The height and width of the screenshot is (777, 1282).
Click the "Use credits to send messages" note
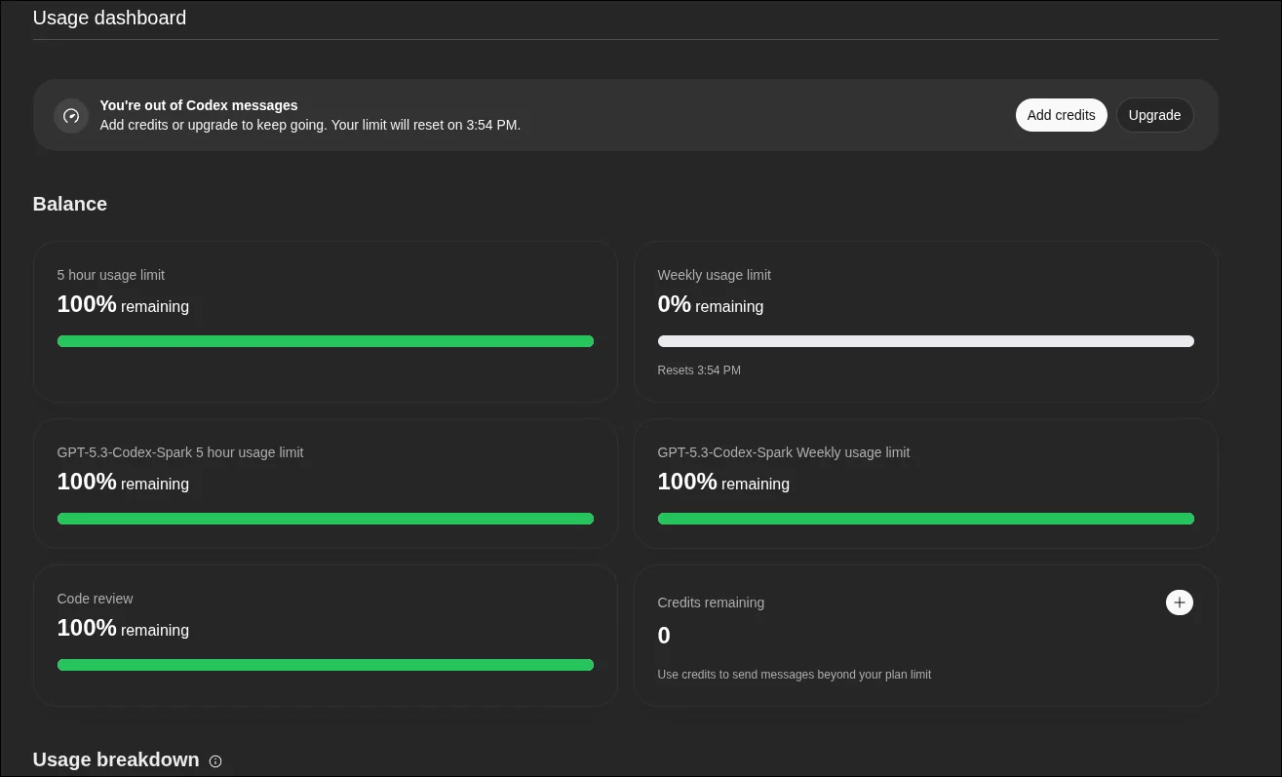[x=794, y=675]
